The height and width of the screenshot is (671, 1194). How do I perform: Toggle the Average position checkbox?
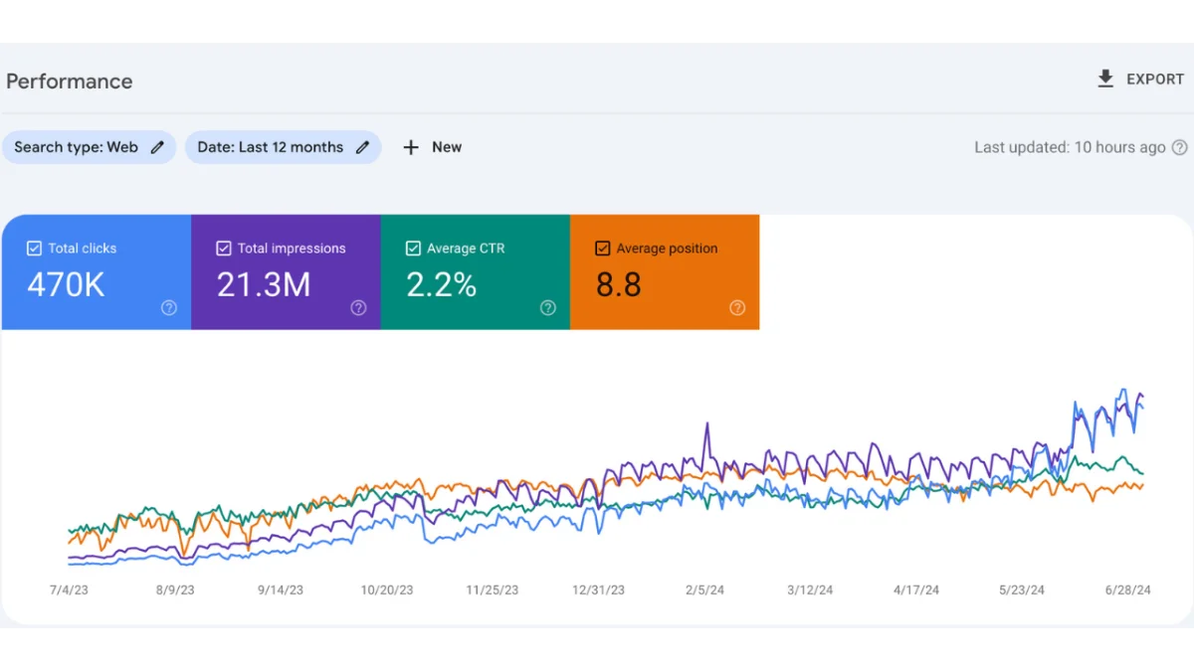pos(602,249)
